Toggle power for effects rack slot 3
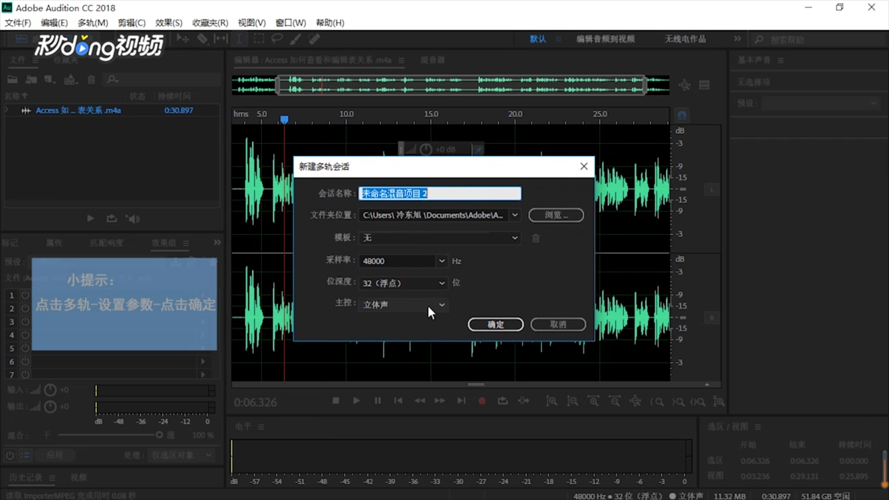The width and height of the screenshot is (889, 500). coord(25,322)
